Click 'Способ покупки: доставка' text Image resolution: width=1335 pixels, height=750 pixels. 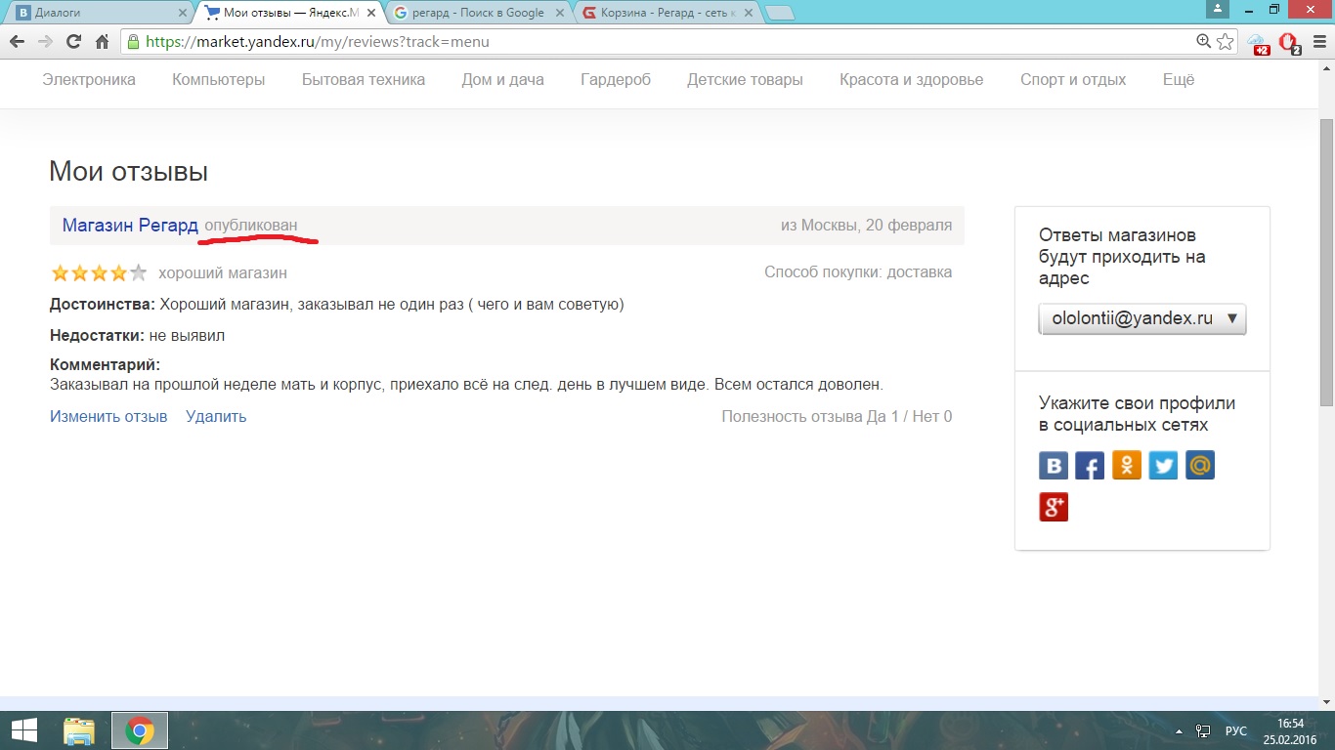click(x=858, y=272)
